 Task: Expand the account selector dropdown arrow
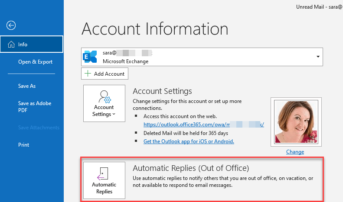tap(318, 57)
